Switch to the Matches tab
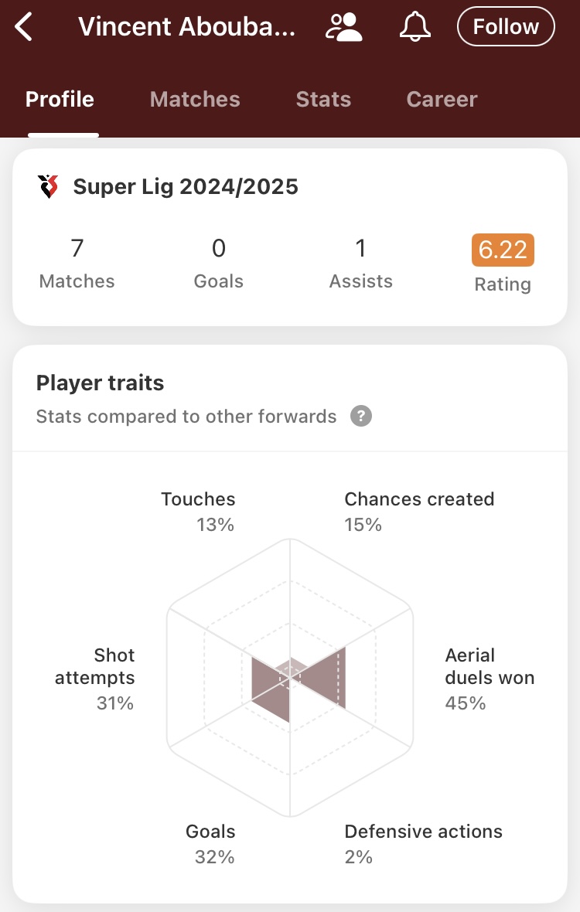Screen dimensions: 580x912 click(x=195, y=99)
